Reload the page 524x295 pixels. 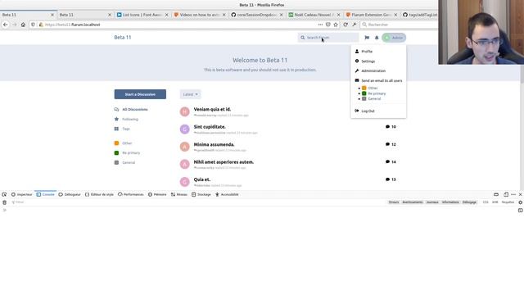tap(346, 25)
